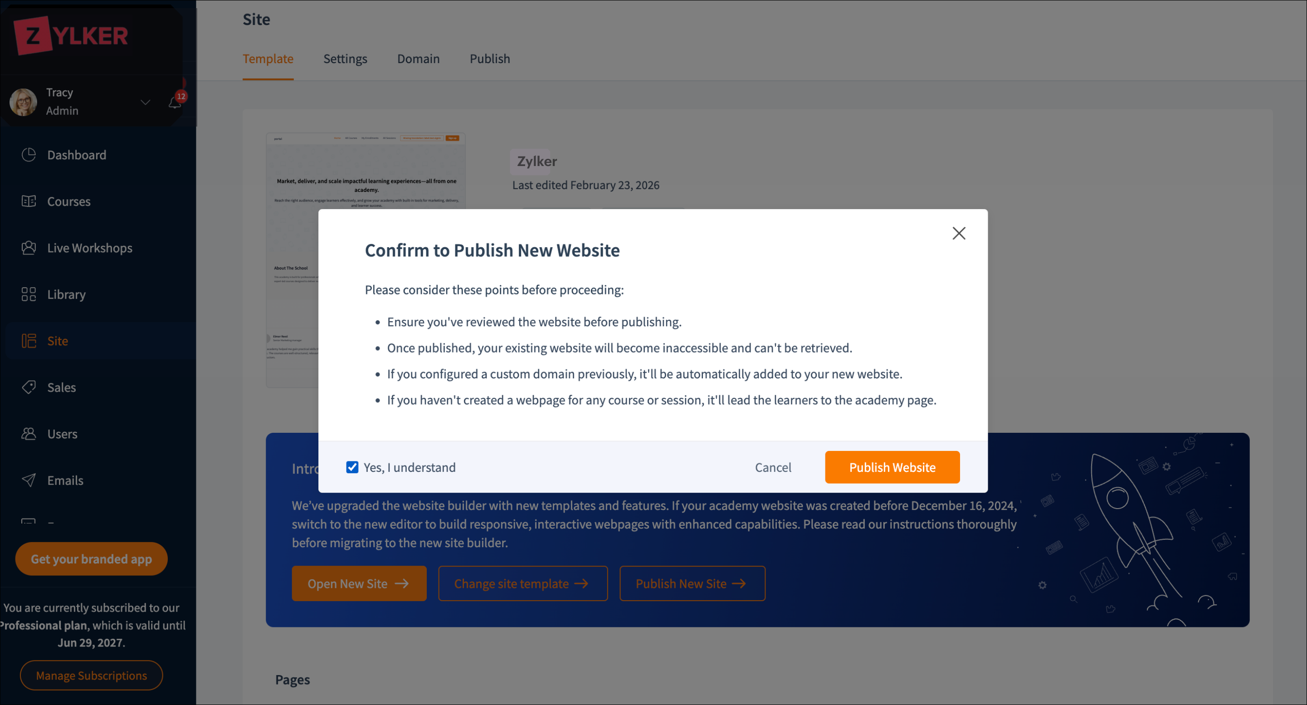Image resolution: width=1307 pixels, height=705 pixels.
Task: Click the Zylker logo in sidebar
Action: click(x=71, y=35)
